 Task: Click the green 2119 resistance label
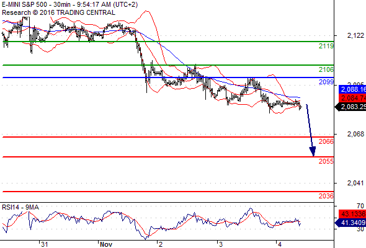326,46
